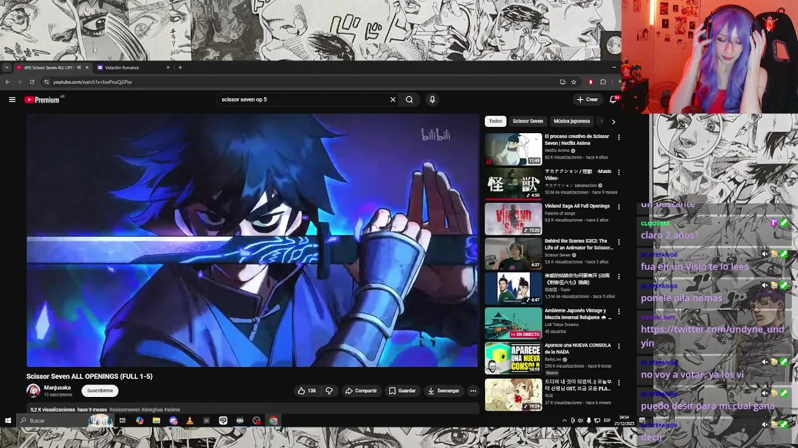This screenshot has height=448, width=798.
Task: Start voice search with microphone icon
Action: (x=432, y=100)
